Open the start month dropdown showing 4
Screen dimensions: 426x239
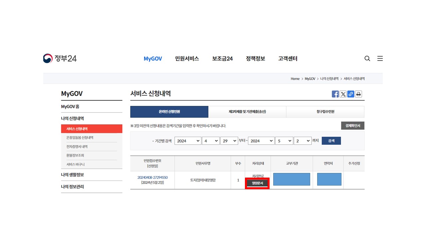coord(211,141)
